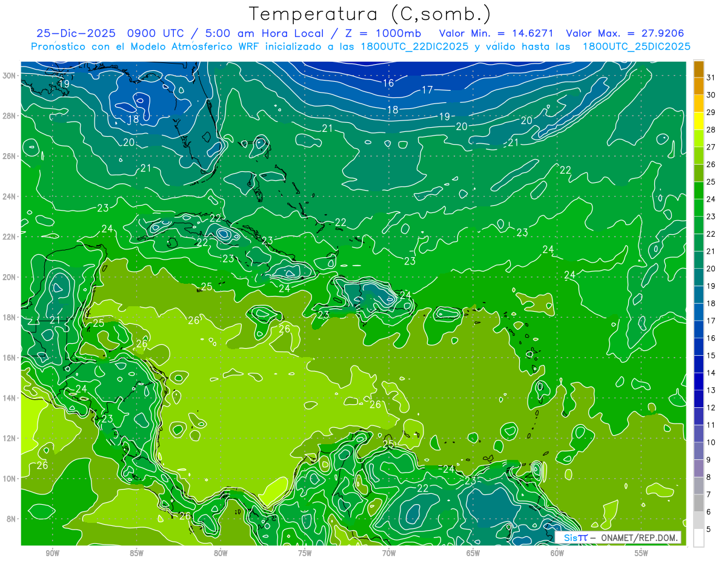Select the gray swatch between 6 and 7
This screenshot has width=727, height=561.
point(699,504)
